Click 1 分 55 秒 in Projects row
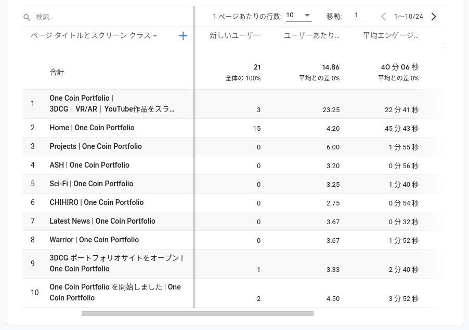This screenshot has height=330, width=469. (403, 147)
